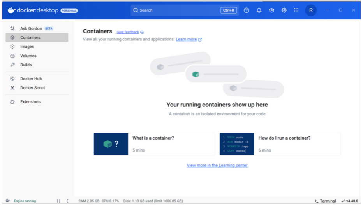Open the Builds section

point(37,65)
